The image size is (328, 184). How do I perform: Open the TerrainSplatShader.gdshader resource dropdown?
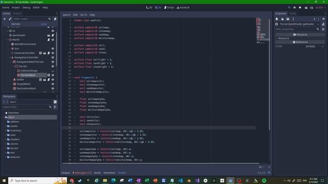tap(318, 24)
